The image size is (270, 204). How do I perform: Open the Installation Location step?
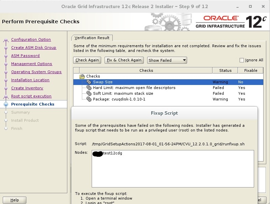pos(30,80)
